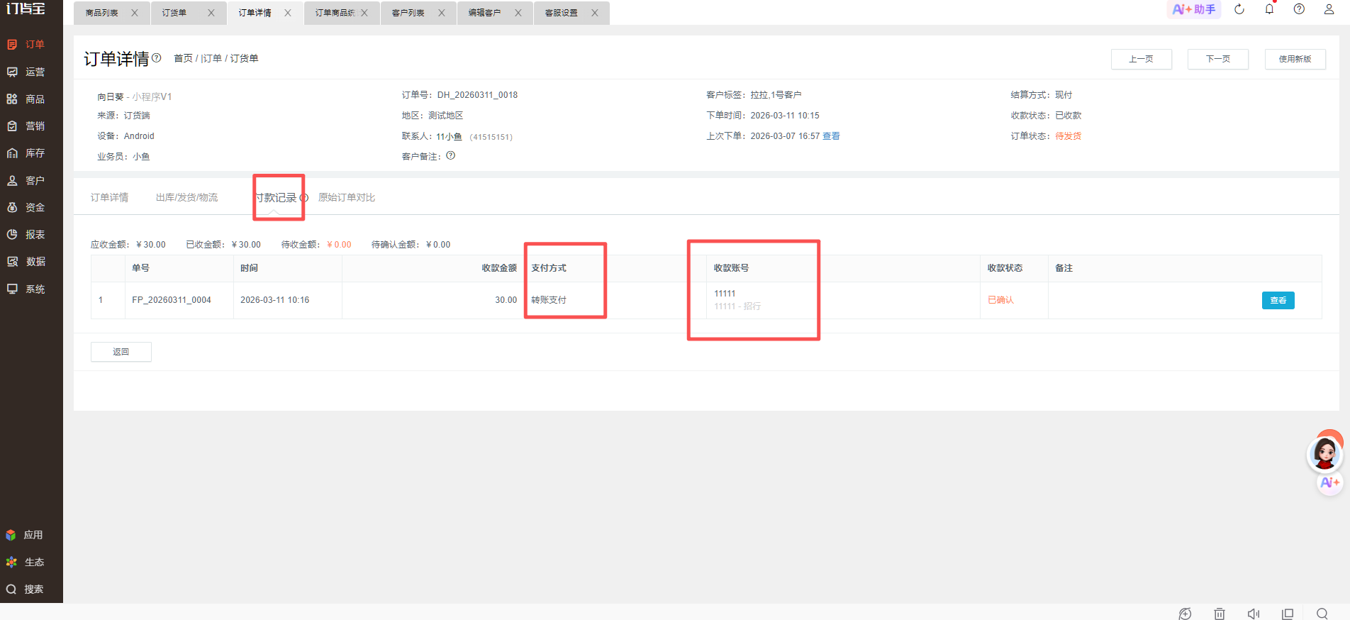Open the 库存 sidebar section
Viewport: 1350px width, 620px height.
click(26, 153)
